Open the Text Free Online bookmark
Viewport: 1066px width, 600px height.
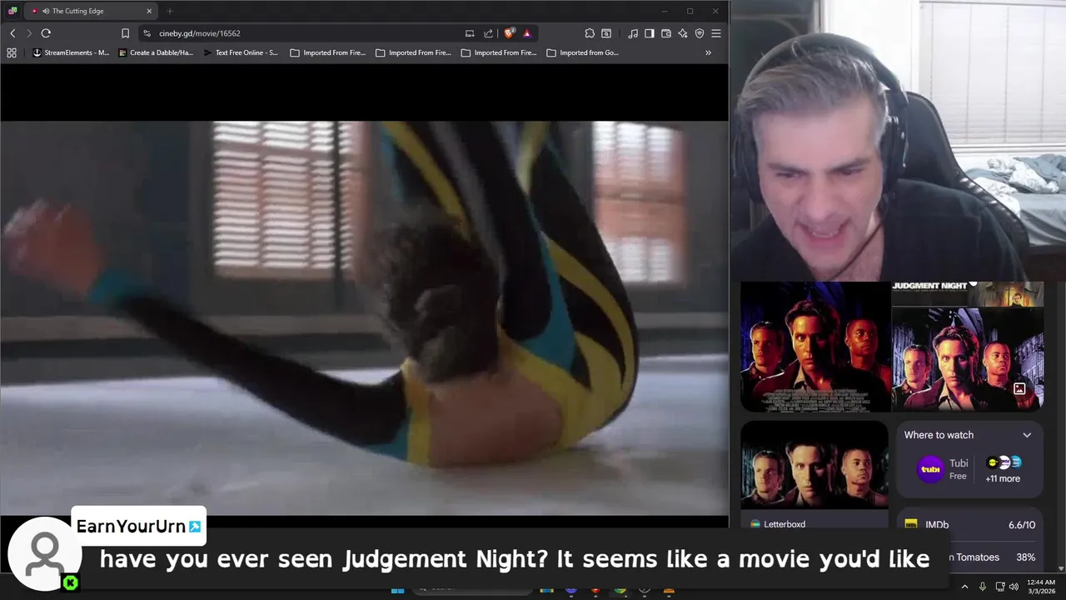tap(241, 52)
